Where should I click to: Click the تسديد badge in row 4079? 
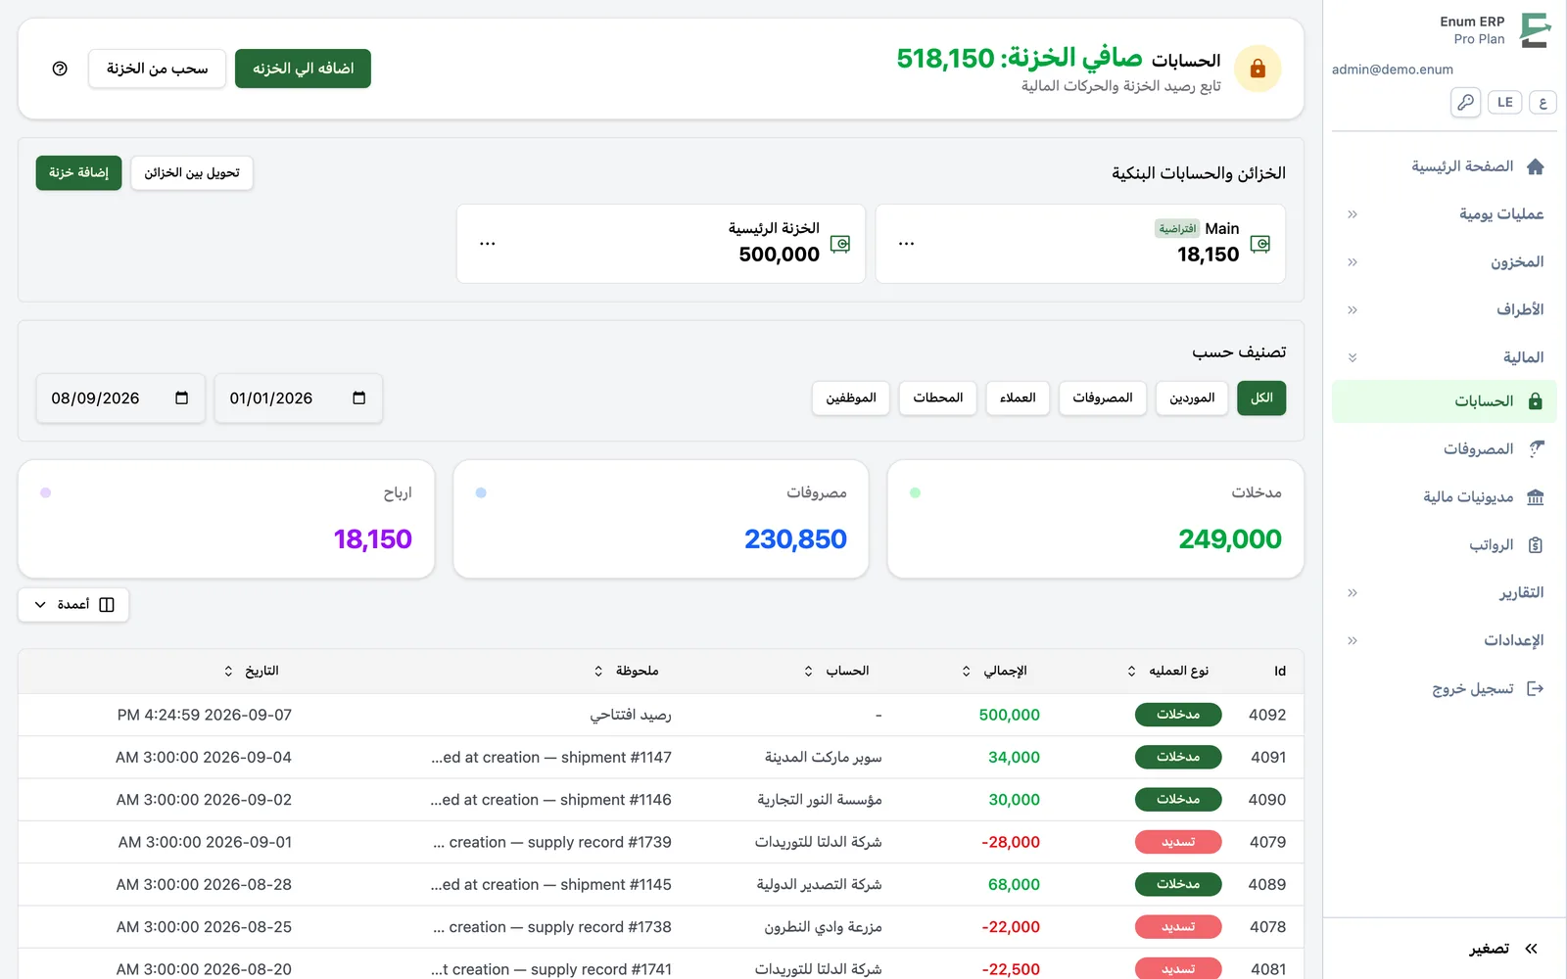point(1178,842)
